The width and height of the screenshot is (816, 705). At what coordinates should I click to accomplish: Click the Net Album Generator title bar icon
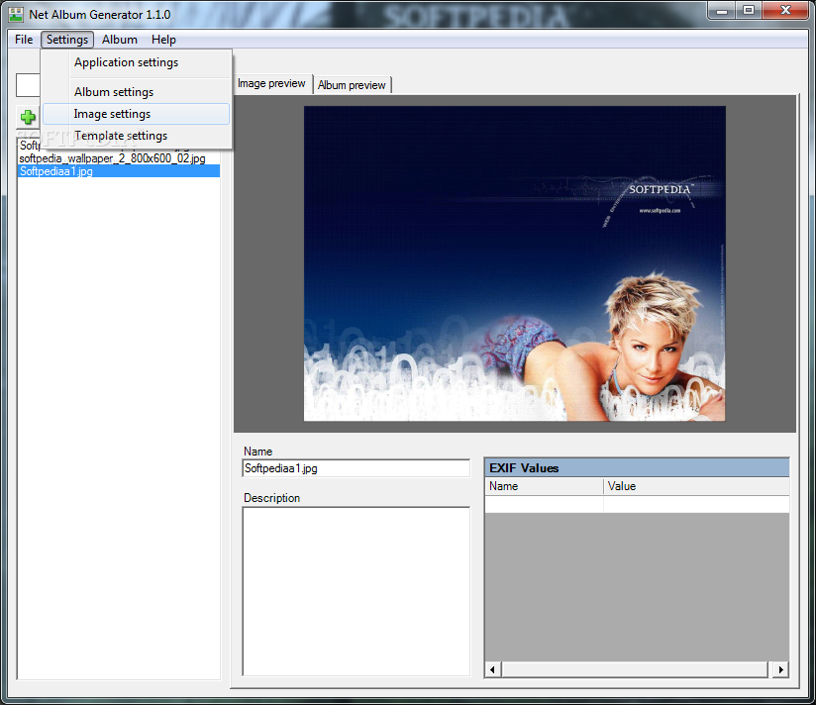click(16, 15)
